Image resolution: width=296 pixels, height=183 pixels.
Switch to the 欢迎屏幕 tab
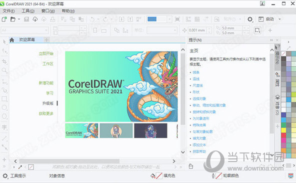(27, 40)
